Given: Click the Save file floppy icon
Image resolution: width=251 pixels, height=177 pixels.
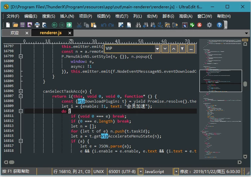Looking at the screenshot, I should pos(22,25).
